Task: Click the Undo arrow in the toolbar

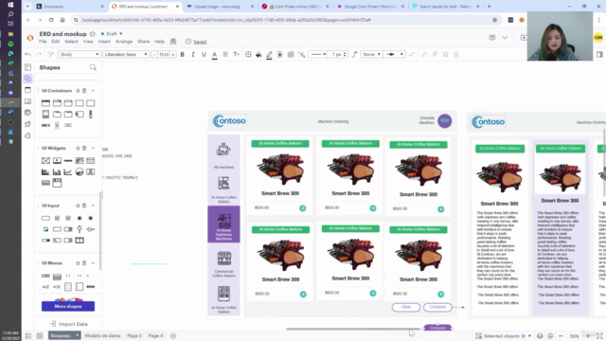Action: pos(27,55)
